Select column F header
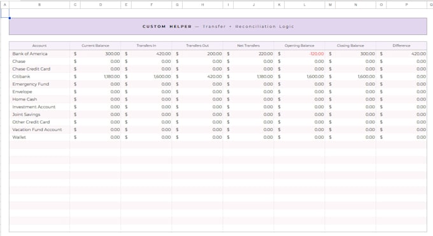 (152, 4)
